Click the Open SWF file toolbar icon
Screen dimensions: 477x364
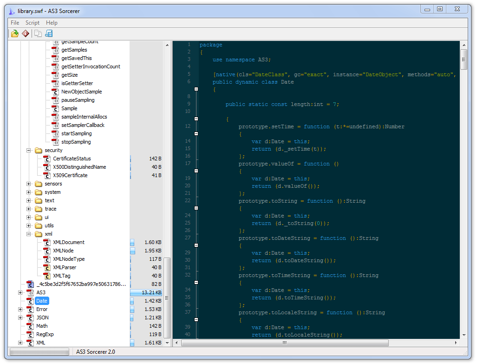(x=14, y=33)
